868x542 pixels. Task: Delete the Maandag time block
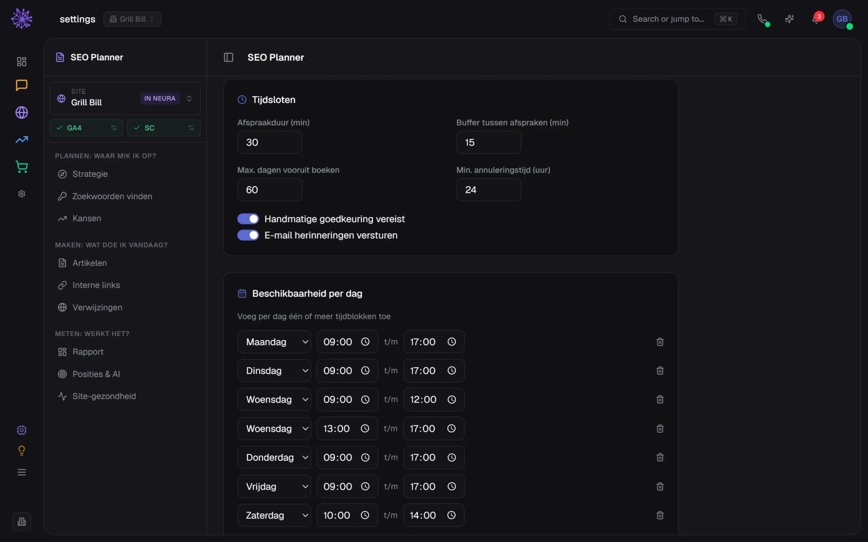[x=660, y=342]
